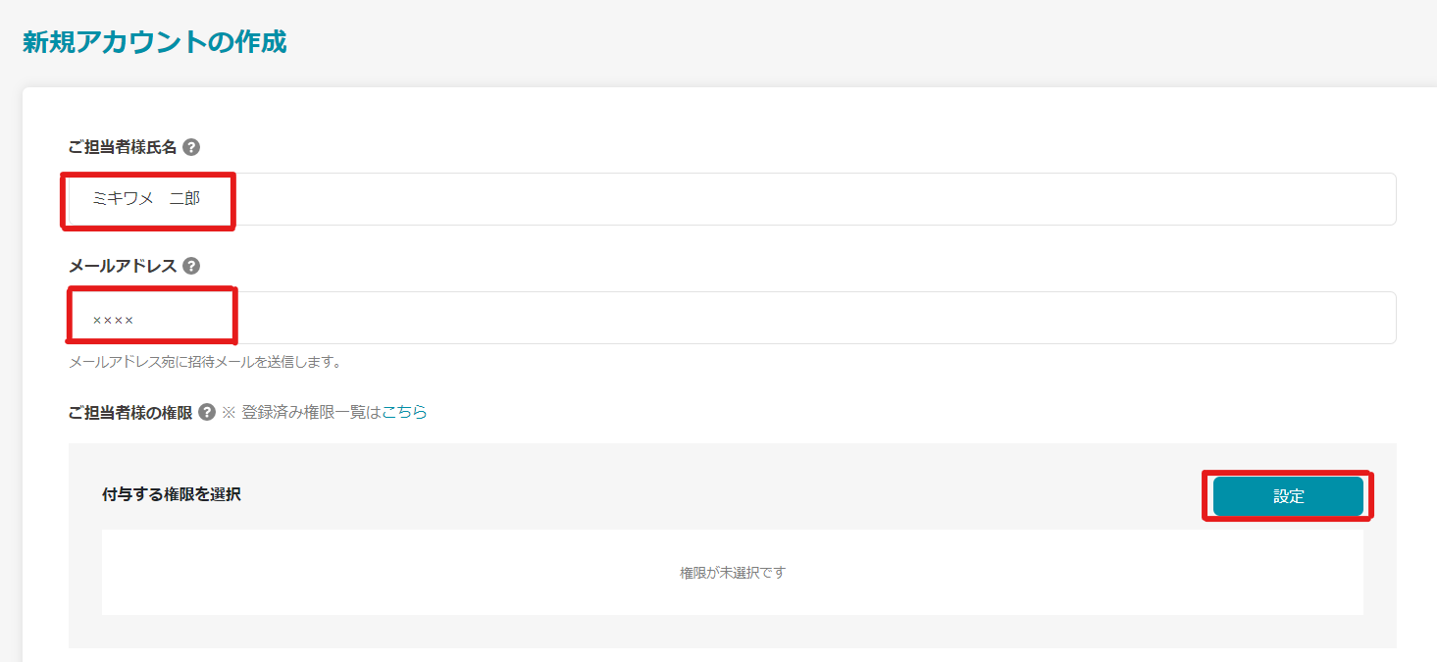Click the メールアドレス field label
Screen dimensions: 1437x662
123,266
